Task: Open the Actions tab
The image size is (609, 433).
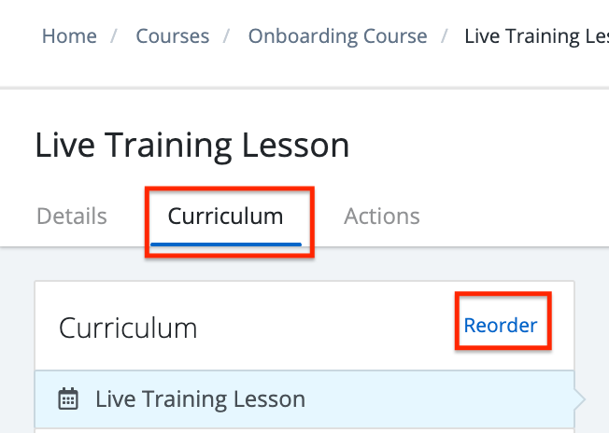Action: click(x=382, y=216)
